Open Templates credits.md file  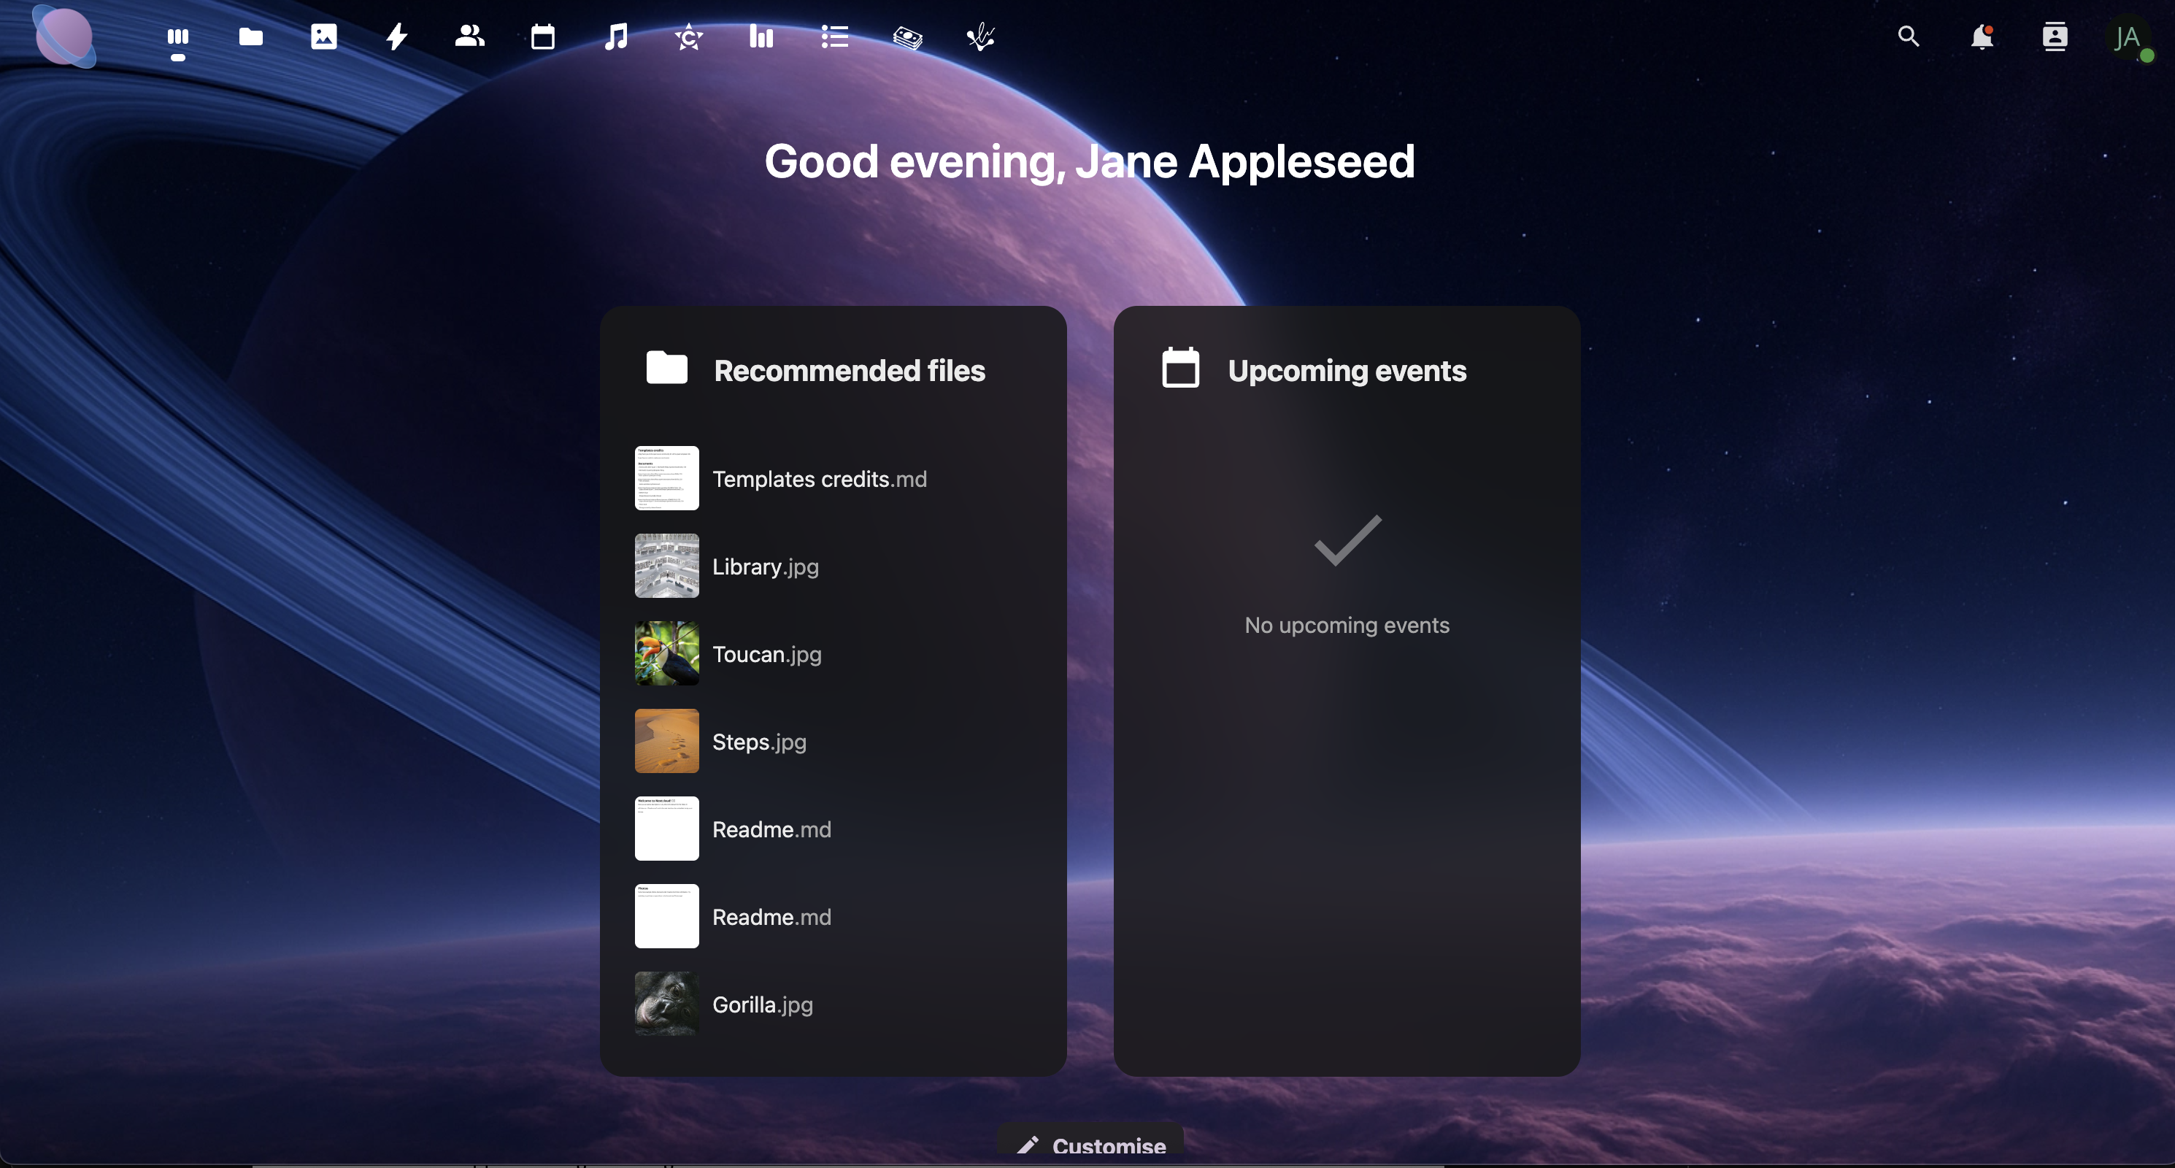[x=819, y=479]
